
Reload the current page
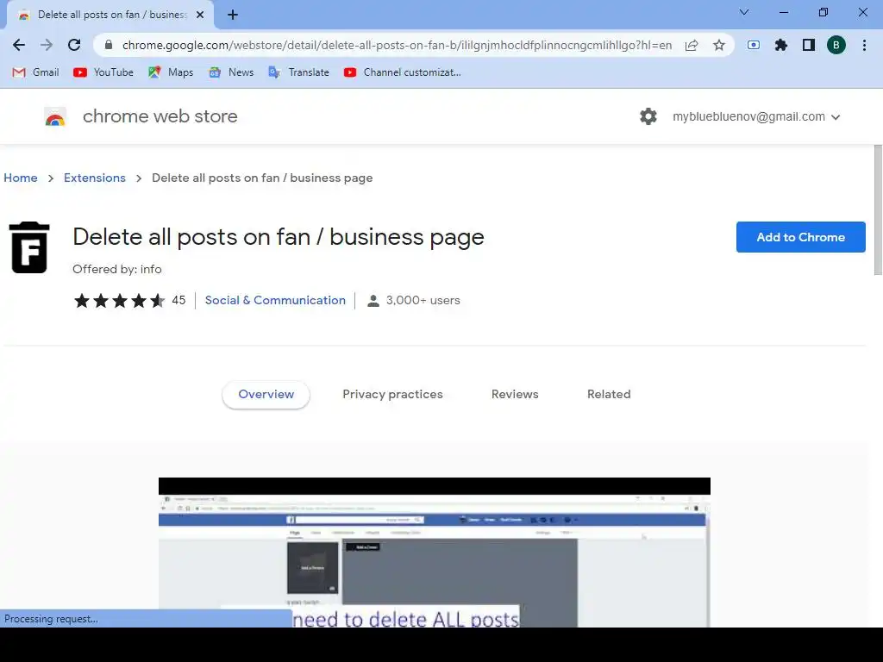click(74, 45)
